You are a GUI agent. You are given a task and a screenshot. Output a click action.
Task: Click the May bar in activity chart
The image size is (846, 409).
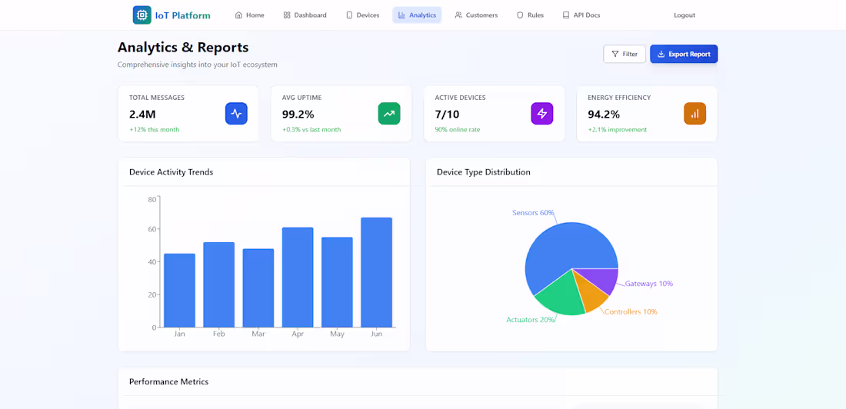point(337,282)
